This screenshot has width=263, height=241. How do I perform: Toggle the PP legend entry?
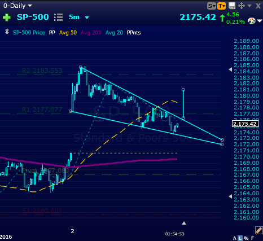point(52,33)
